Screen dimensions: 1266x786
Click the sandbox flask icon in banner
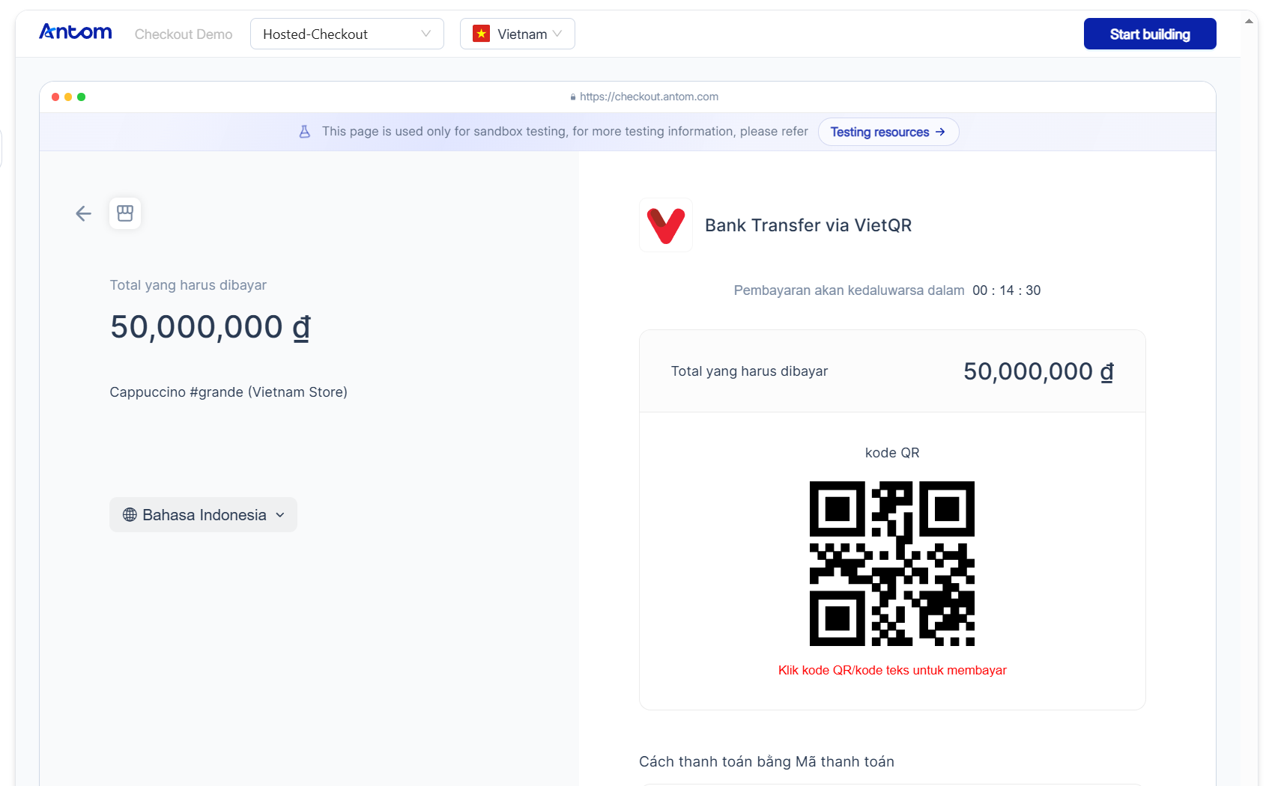click(x=305, y=132)
